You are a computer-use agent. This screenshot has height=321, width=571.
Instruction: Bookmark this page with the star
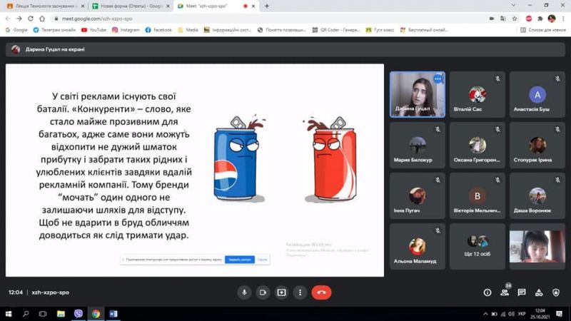[x=514, y=19]
